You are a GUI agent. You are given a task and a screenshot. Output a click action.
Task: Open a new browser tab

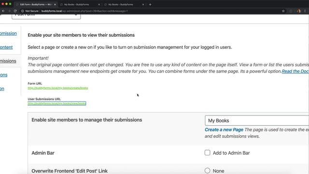click(x=150, y=4)
